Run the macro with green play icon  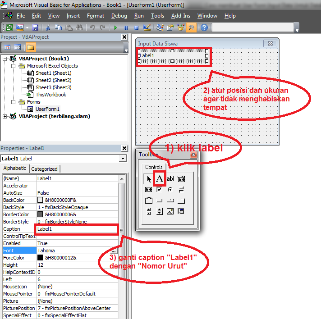coord(115,27)
